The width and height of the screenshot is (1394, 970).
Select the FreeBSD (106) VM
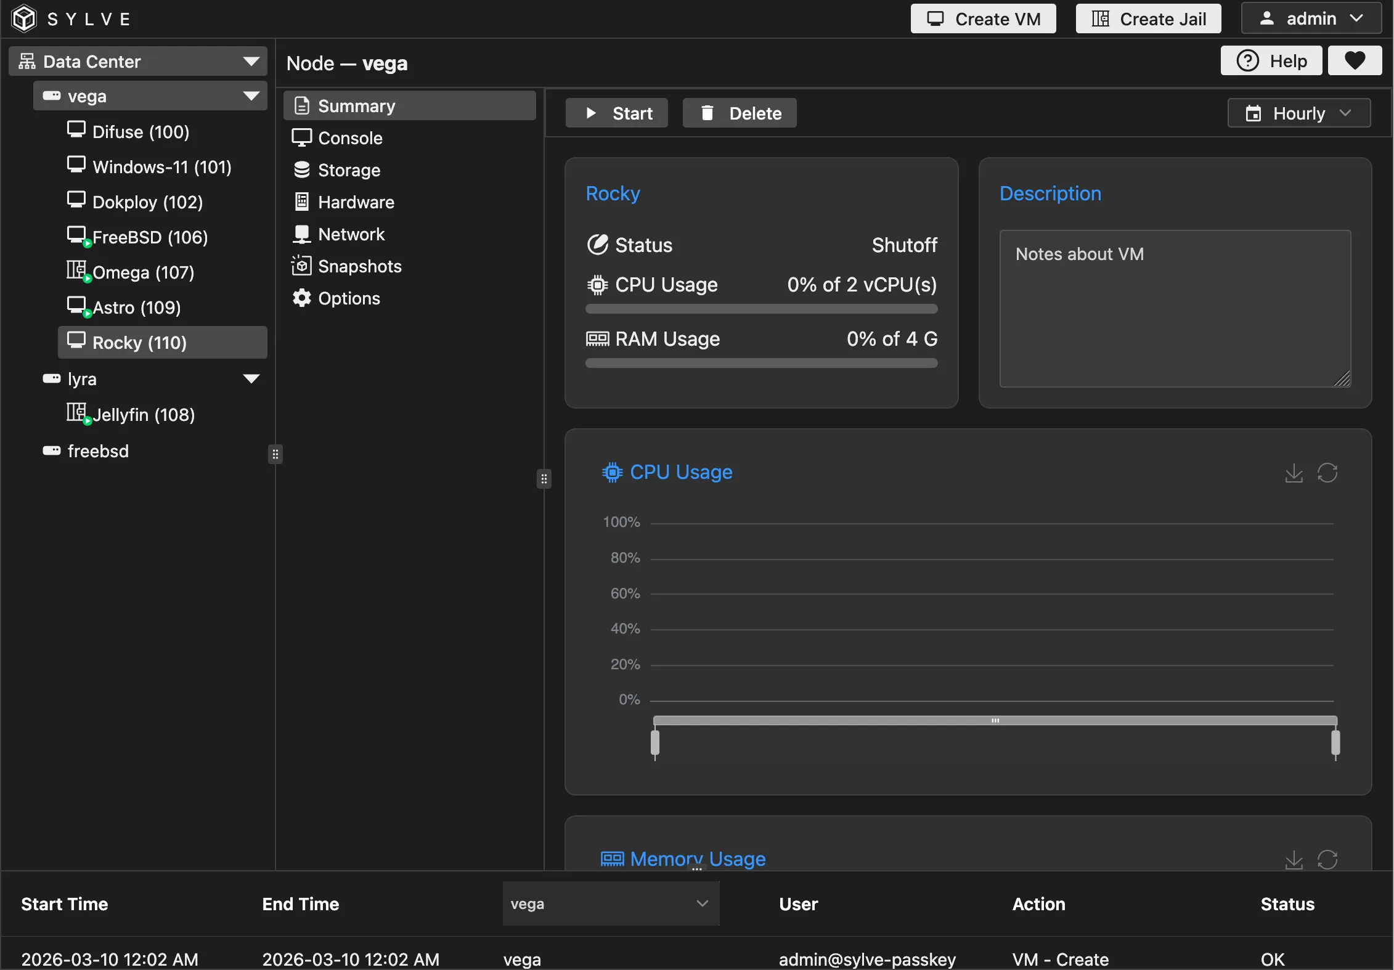149,237
